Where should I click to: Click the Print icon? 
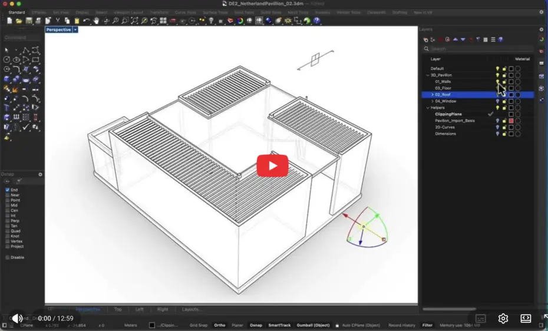[x=38, y=21]
